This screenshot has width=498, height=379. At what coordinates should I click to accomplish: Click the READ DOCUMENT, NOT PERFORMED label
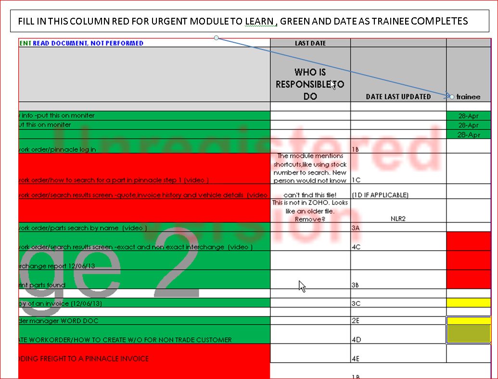(88, 43)
